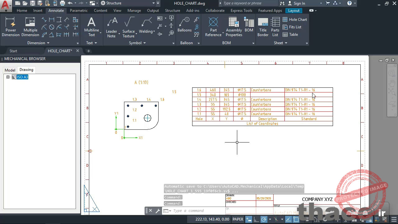The width and height of the screenshot is (398, 224).
Task: Click the Part Reference tool
Action: click(x=213, y=27)
